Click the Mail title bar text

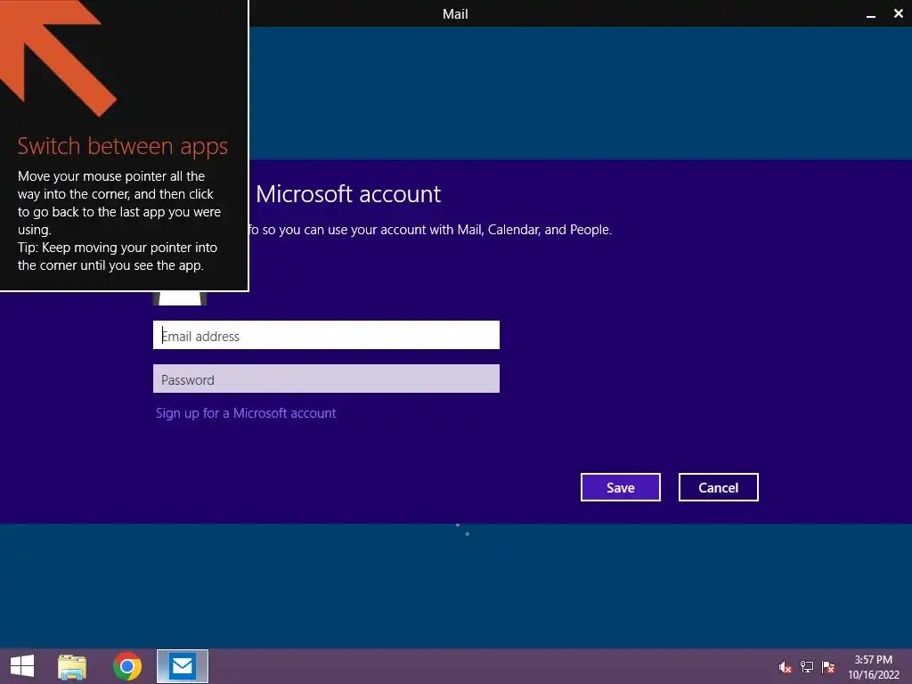pos(455,14)
